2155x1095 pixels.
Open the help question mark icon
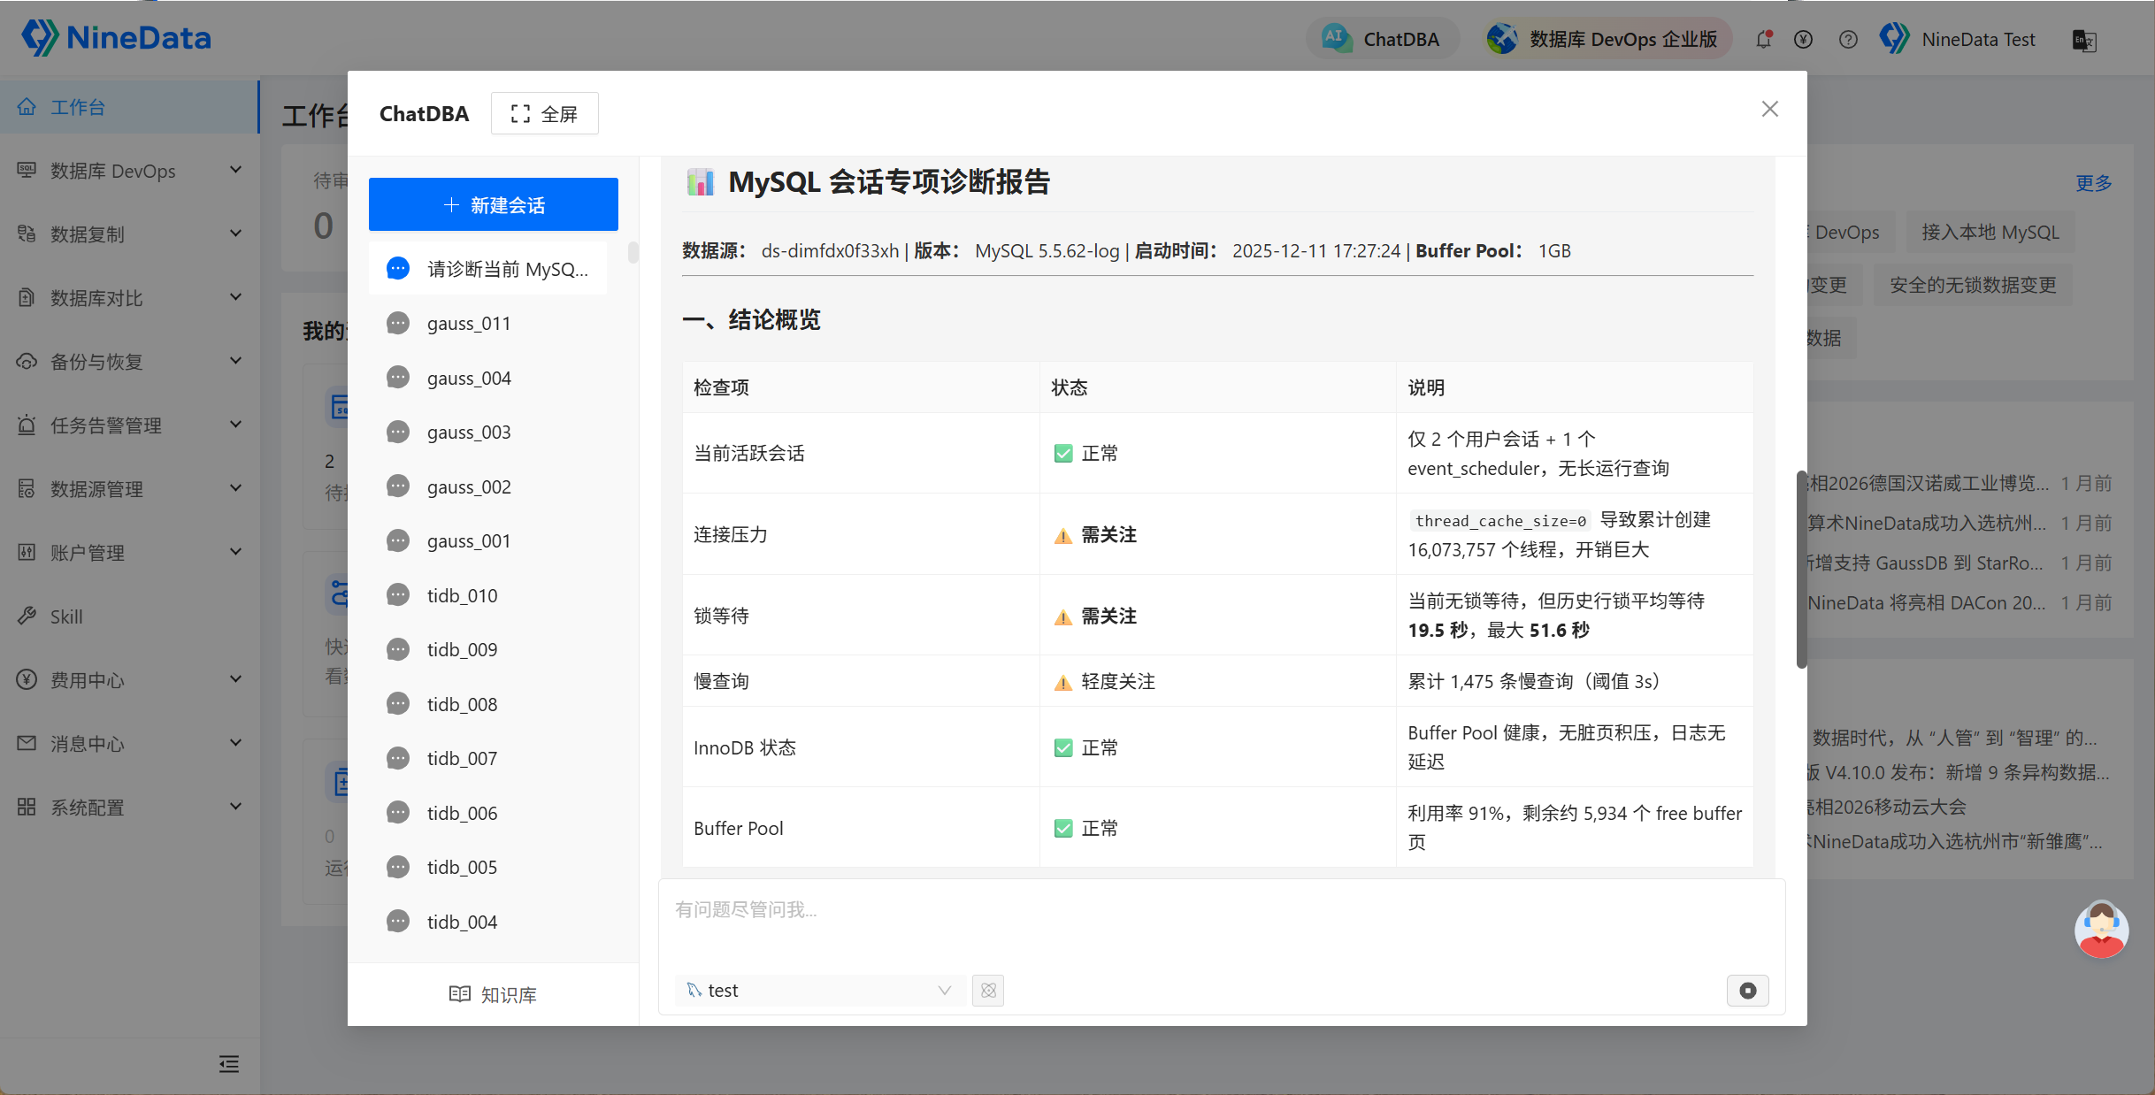1848,39
